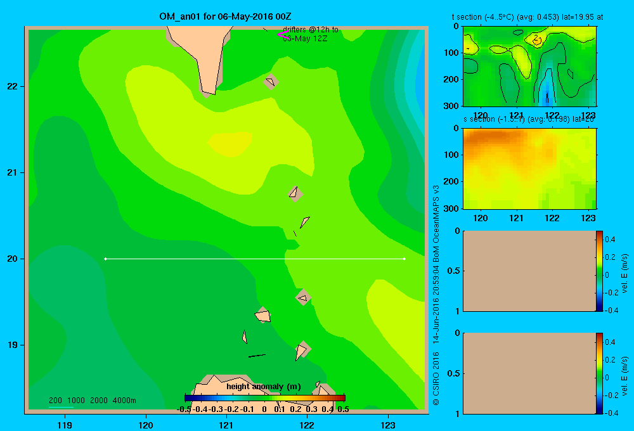The height and width of the screenshot is (431, 634).
Task: Click the lower vel. E color bar
Action: click(599, 373)
